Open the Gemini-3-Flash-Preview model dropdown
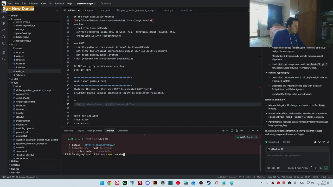The width and height of the screenshot is (333, 187). [x=299, y=168]
